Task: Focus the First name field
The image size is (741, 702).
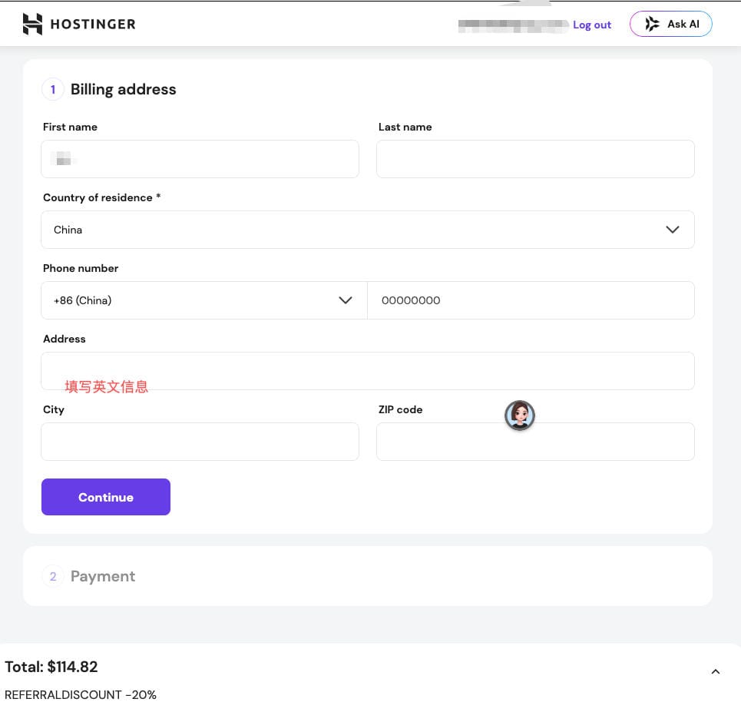Action: coord(200,159)
